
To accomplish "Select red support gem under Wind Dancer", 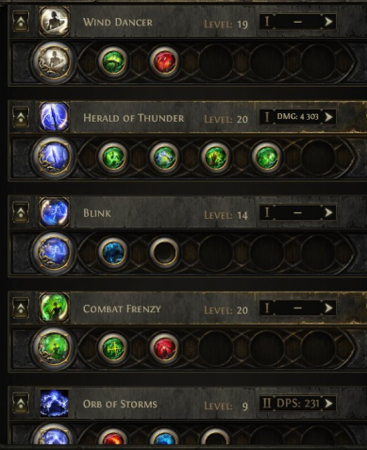I will [164, 61].
